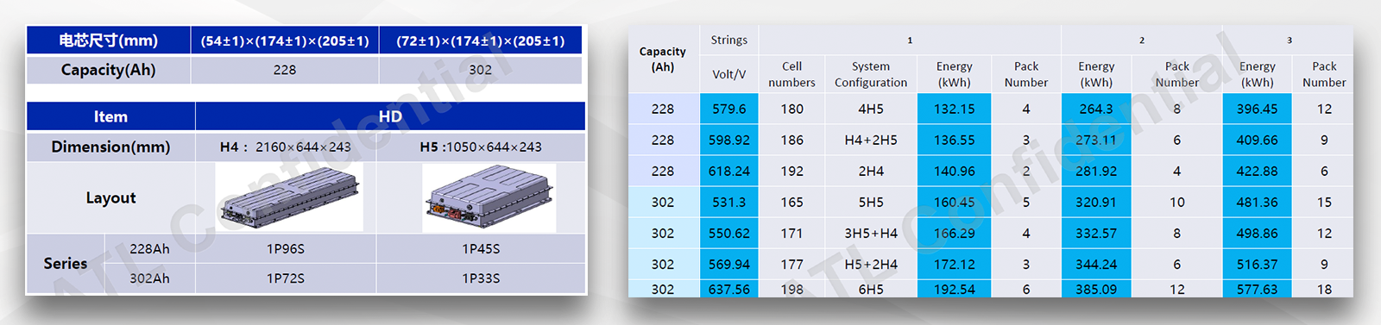Select cell number 171
Screen dimensions: 1381x325
(x=791, y=233)
